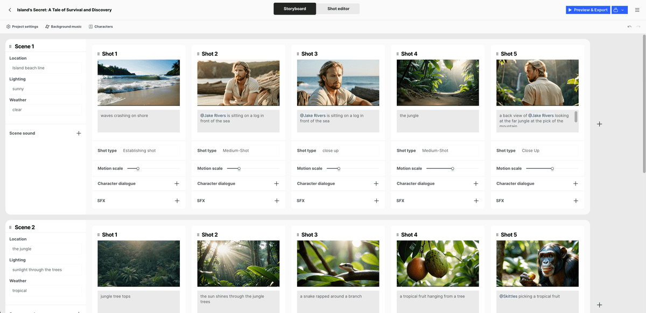
Task: Click the Island beach line location field
Action: point(45,67)
